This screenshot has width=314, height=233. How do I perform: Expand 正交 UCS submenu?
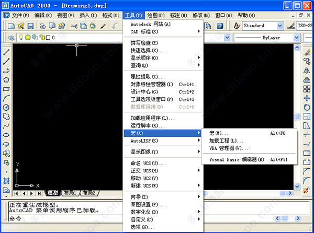(163, 171)
